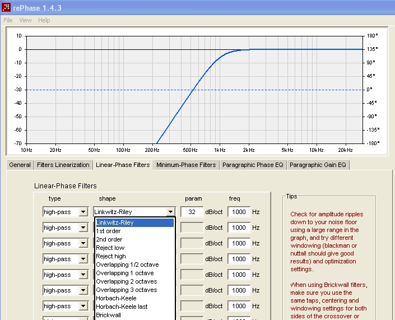Click the rePhase app icon in title bar
This screenshot has width=395, height=320.
pos(6,7)
